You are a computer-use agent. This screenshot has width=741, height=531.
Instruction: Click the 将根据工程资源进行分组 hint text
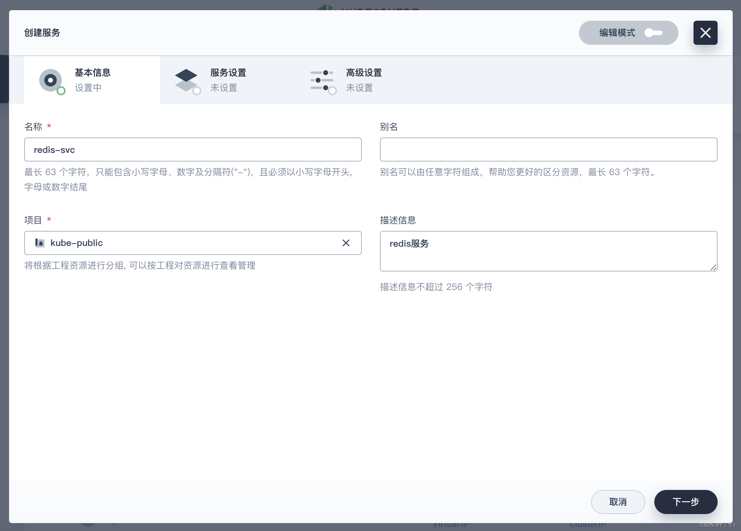point(140,265)
